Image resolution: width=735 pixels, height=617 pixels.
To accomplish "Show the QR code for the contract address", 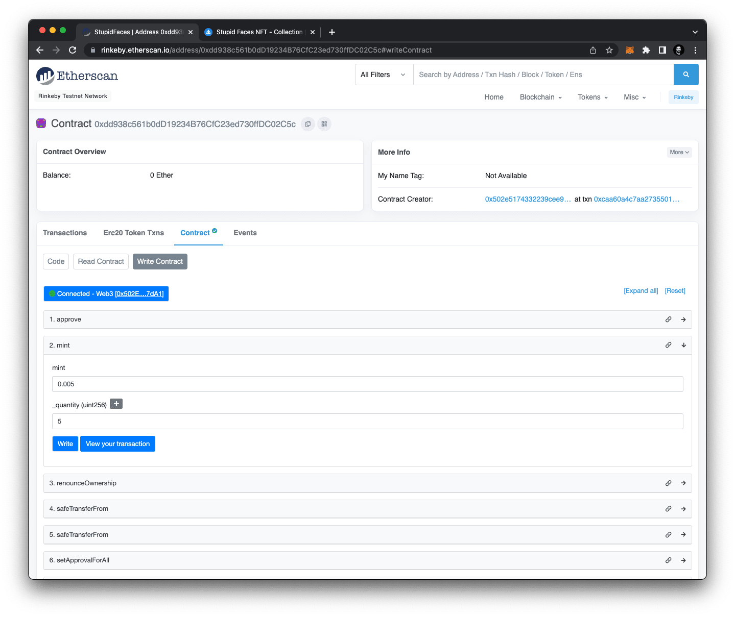I will pos(324,124).
